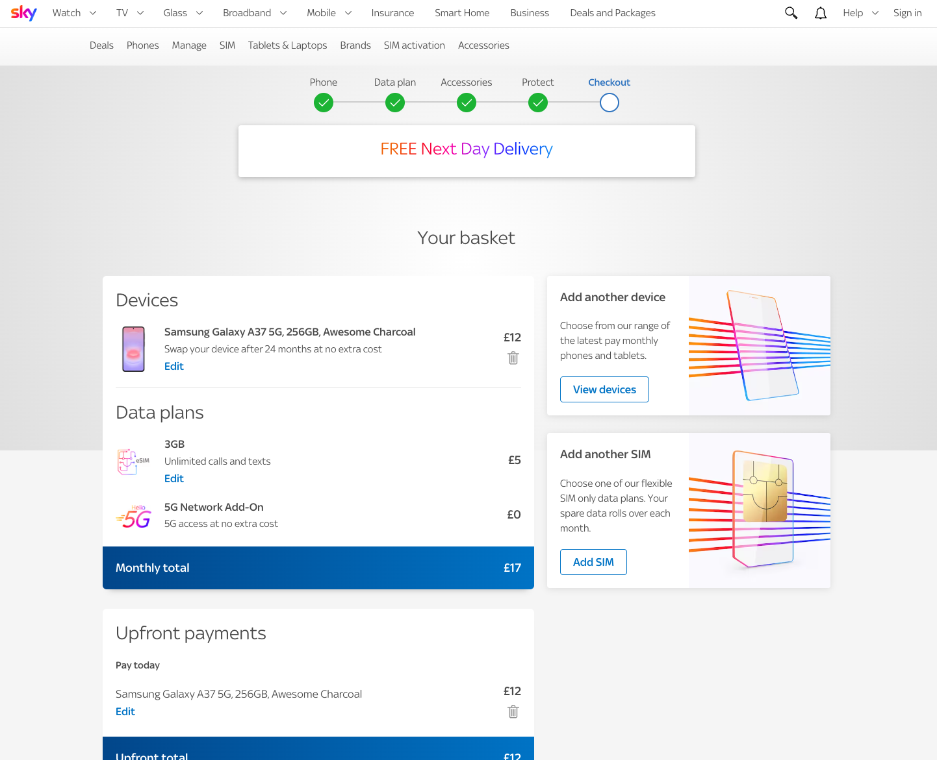Click the Sign in link
This screenshot has height=760, width=937.
tap(907, 13)
